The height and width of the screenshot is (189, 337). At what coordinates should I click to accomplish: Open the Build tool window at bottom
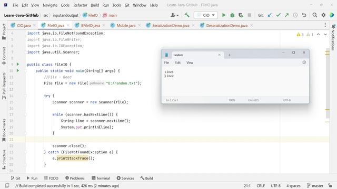click(x=146, y=178)
